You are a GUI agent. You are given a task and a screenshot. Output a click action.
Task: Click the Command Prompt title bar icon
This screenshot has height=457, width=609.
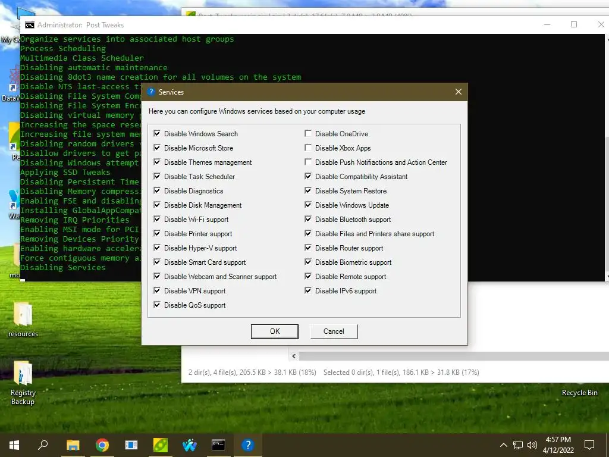(x=30, y=25)
